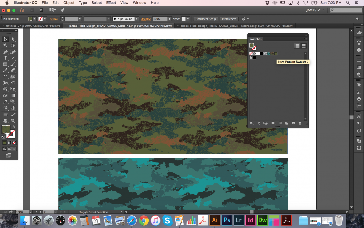Switch Swatches panel to list view
Viewport: 364px width, 228px height.
point(297,46)
